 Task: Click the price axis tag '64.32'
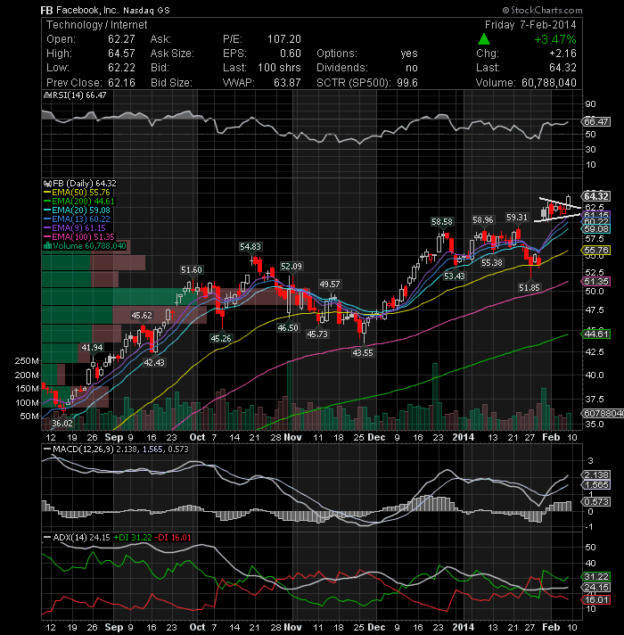596,196
